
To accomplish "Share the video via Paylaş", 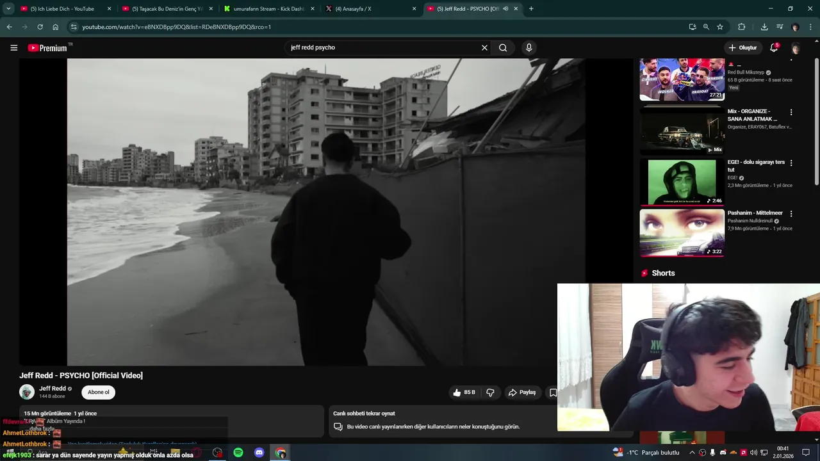I will click(x=522, y=392).
